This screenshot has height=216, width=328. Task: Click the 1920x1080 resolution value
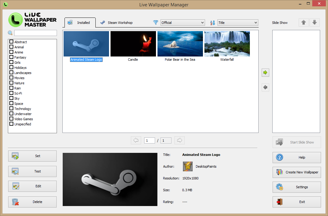pyautogui.click(x=191, y=178)
